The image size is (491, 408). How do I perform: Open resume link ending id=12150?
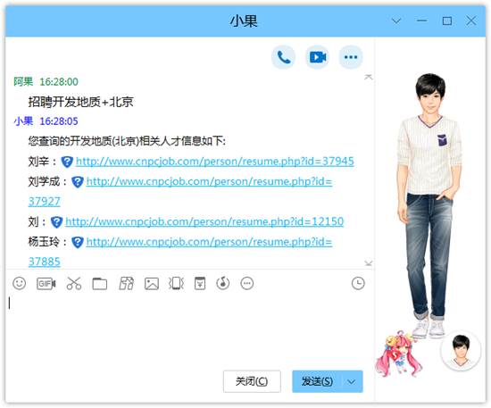pos(204,221)
